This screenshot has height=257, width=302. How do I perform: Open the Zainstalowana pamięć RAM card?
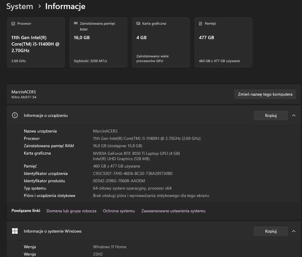click(x=99, y=42)
